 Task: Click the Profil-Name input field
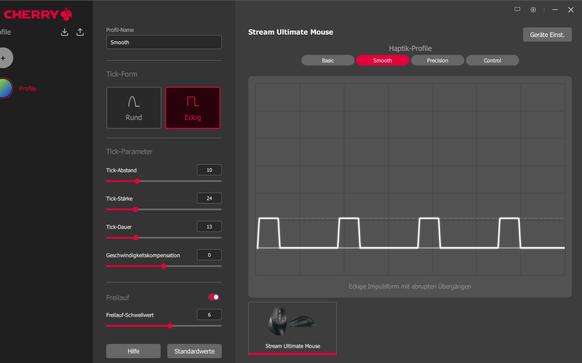pos(164,42)
